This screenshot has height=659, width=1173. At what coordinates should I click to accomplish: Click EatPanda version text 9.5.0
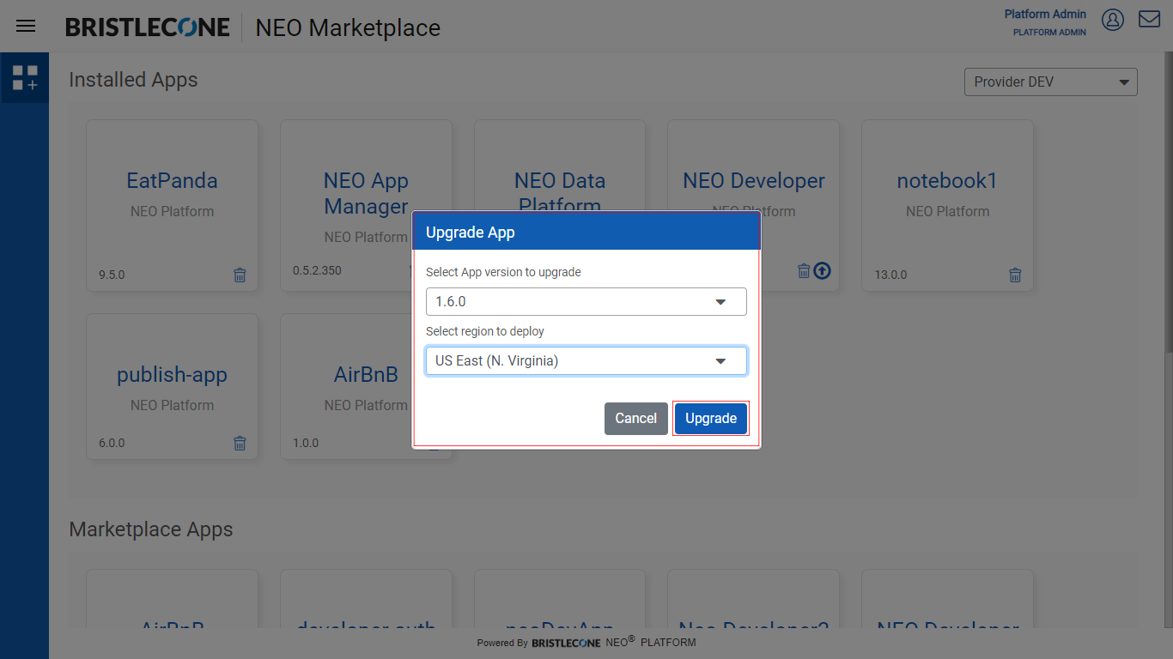[112, 275]
